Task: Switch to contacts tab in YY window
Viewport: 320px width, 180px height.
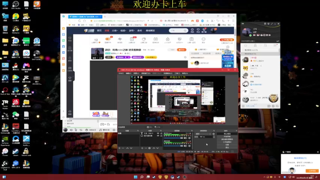Action: click(x=255, y=45)
